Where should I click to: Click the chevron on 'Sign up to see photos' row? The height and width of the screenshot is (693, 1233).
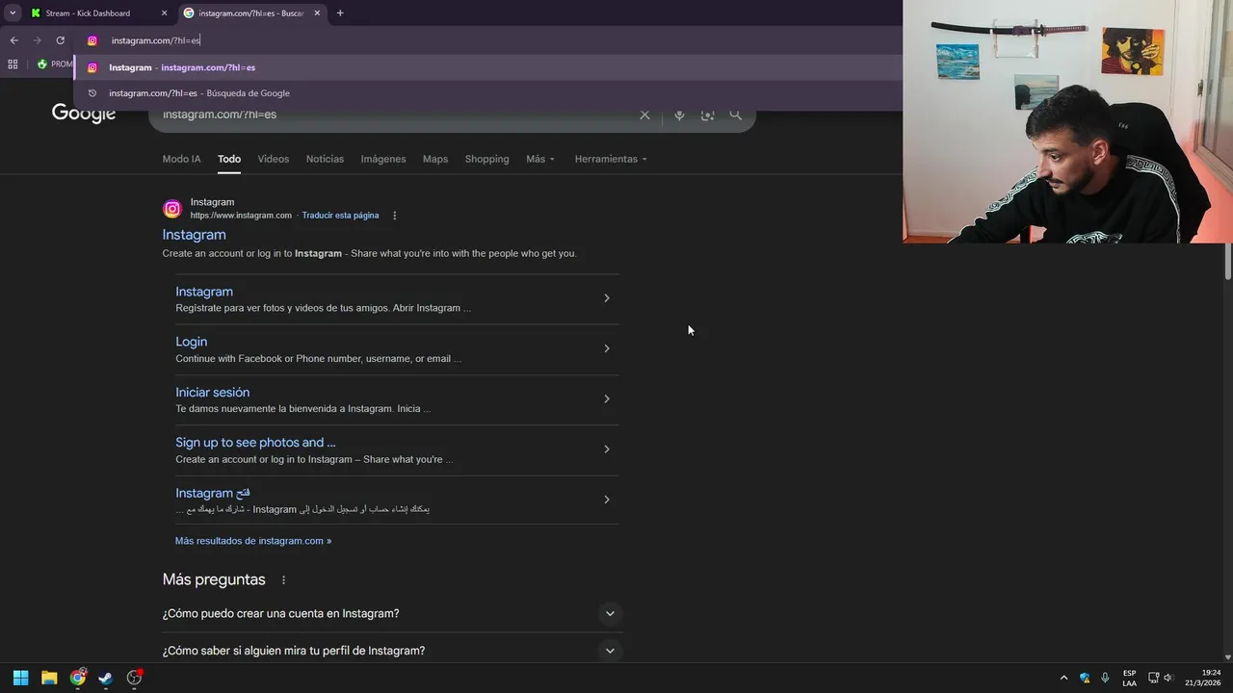tap(606, 449)
